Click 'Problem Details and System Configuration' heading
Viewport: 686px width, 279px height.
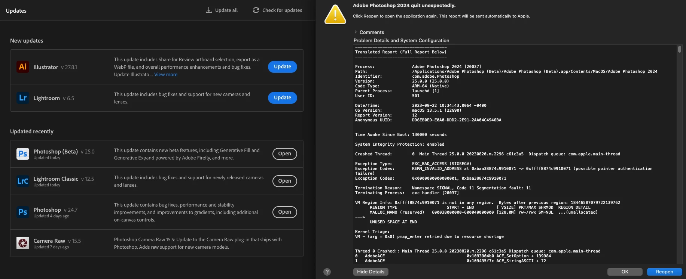click(x=401, y=41)
